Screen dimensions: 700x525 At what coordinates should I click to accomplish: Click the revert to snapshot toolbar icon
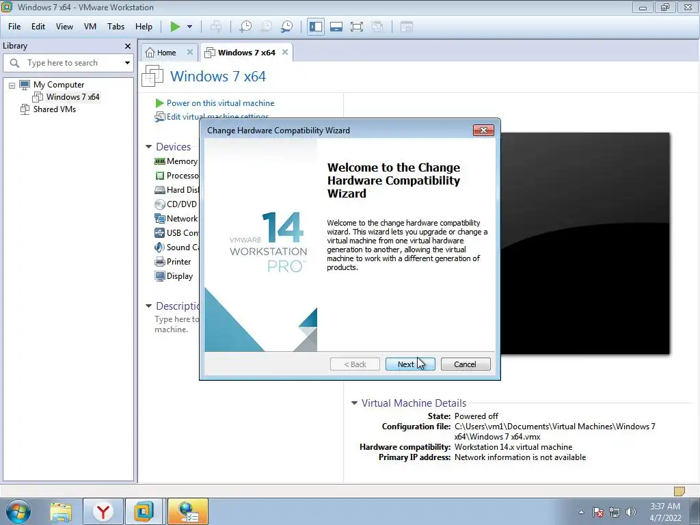click(x=266, y=27)
